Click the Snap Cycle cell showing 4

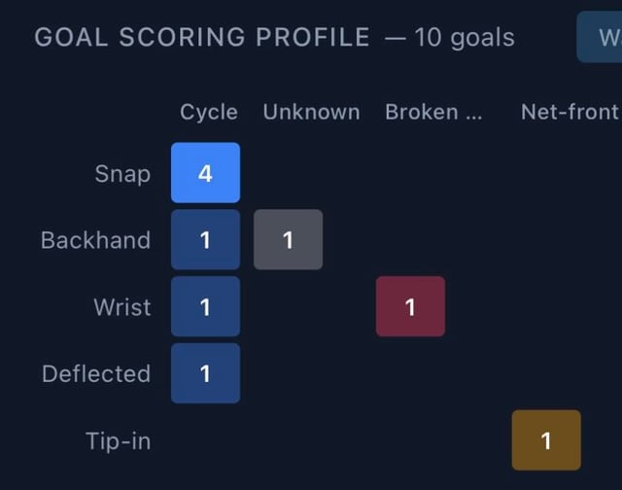click(205, 173)
